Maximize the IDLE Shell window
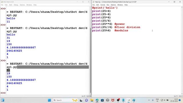This screenshot has height=103, width=183. tap(83, 2)
